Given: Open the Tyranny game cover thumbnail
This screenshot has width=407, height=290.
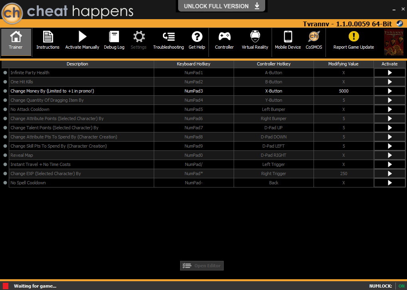Looking at the screenshot, I should point(394,43).
